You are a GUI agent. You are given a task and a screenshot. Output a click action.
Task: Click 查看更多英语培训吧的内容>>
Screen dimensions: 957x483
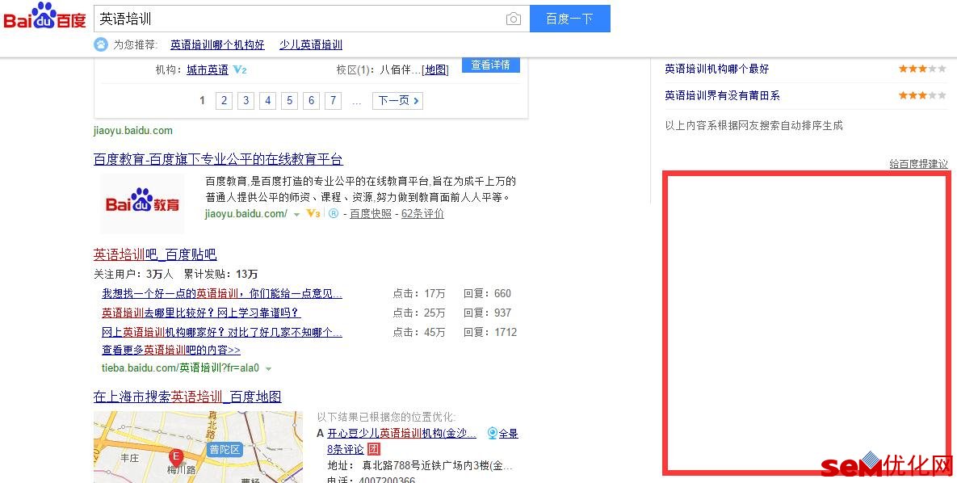171,350
